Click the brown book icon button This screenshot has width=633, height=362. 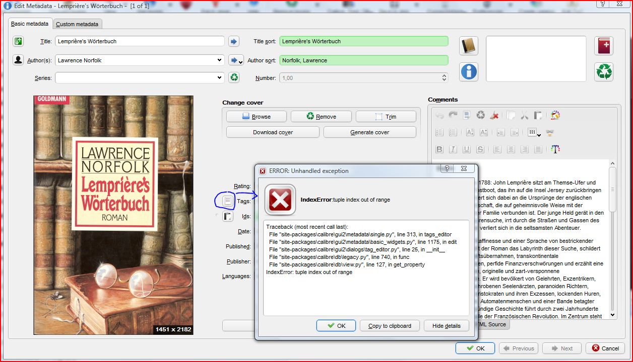click(469, 46)
